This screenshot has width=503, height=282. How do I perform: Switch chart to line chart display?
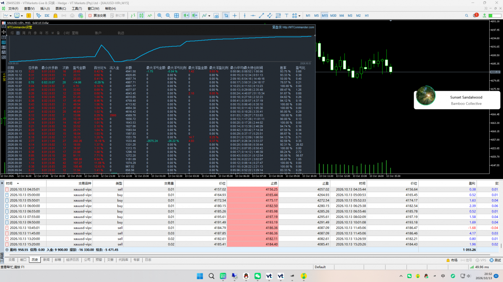click(x=150, y=15)
